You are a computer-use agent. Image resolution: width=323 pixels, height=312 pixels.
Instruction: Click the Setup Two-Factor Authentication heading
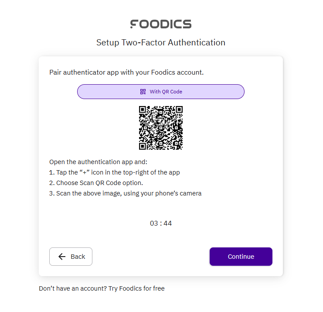coord(161,43)
